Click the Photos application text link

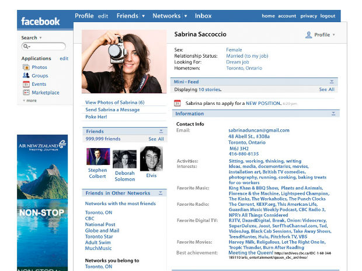[39, 67]
